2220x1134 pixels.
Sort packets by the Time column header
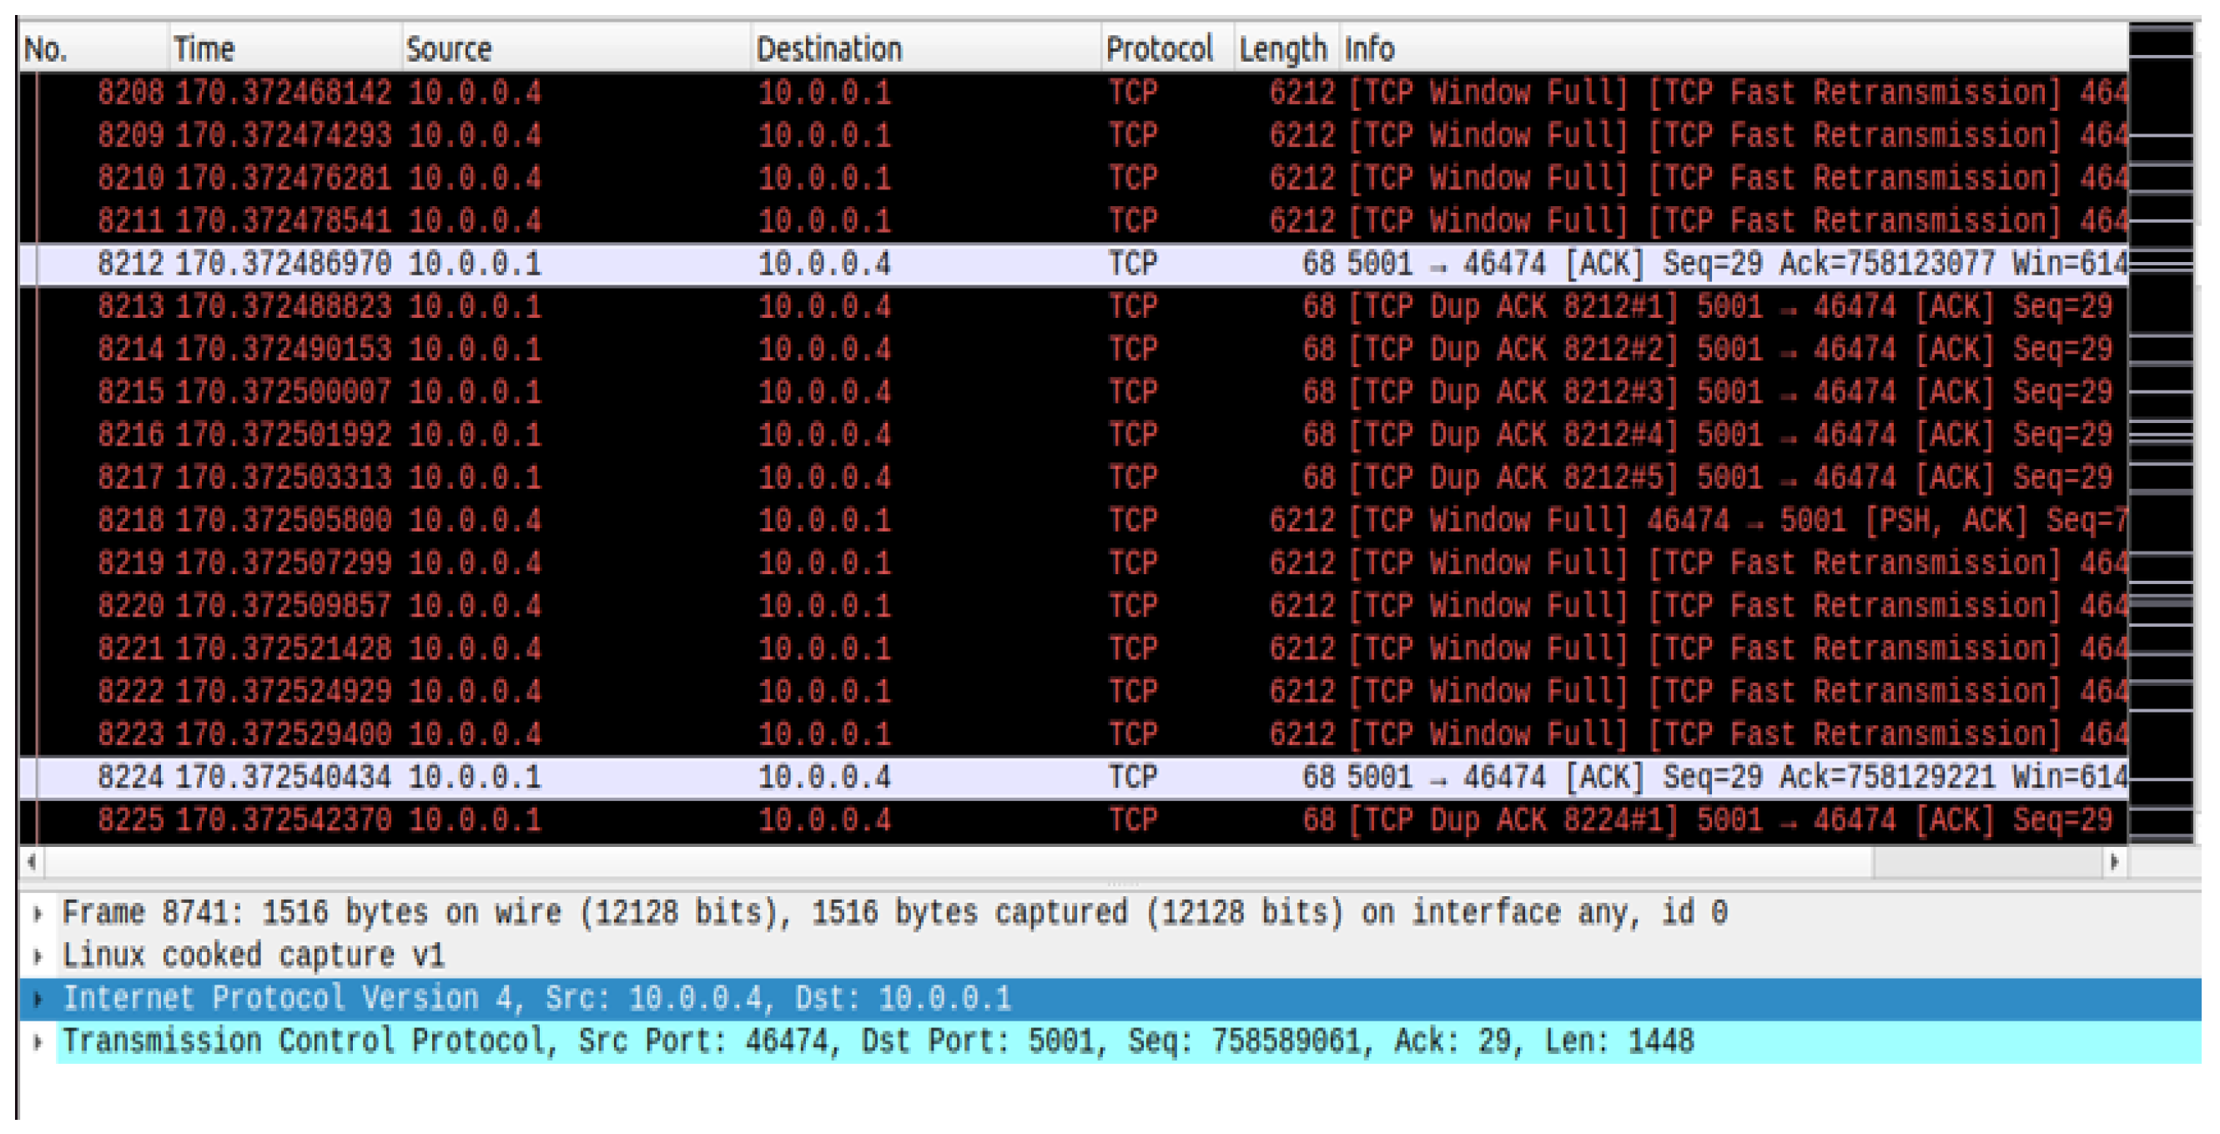[x=204, y=49]
